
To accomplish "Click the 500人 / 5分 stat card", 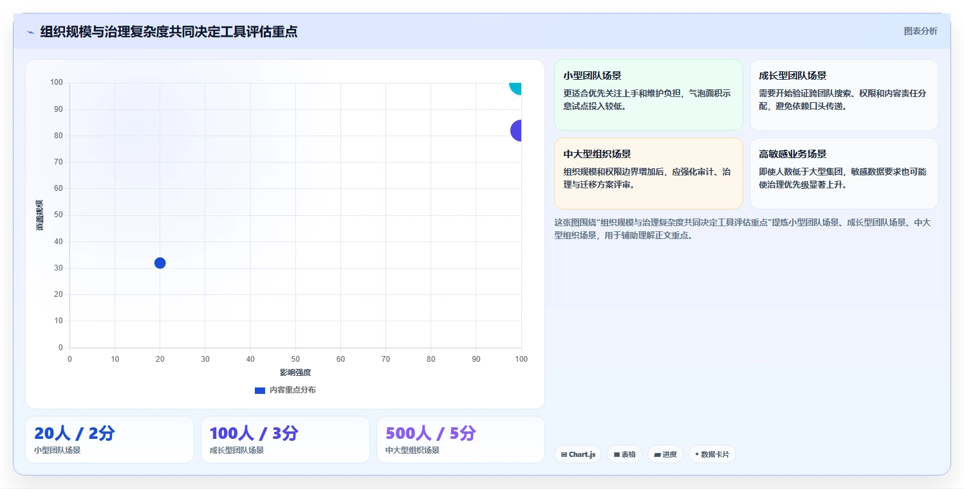I will 461,440.
